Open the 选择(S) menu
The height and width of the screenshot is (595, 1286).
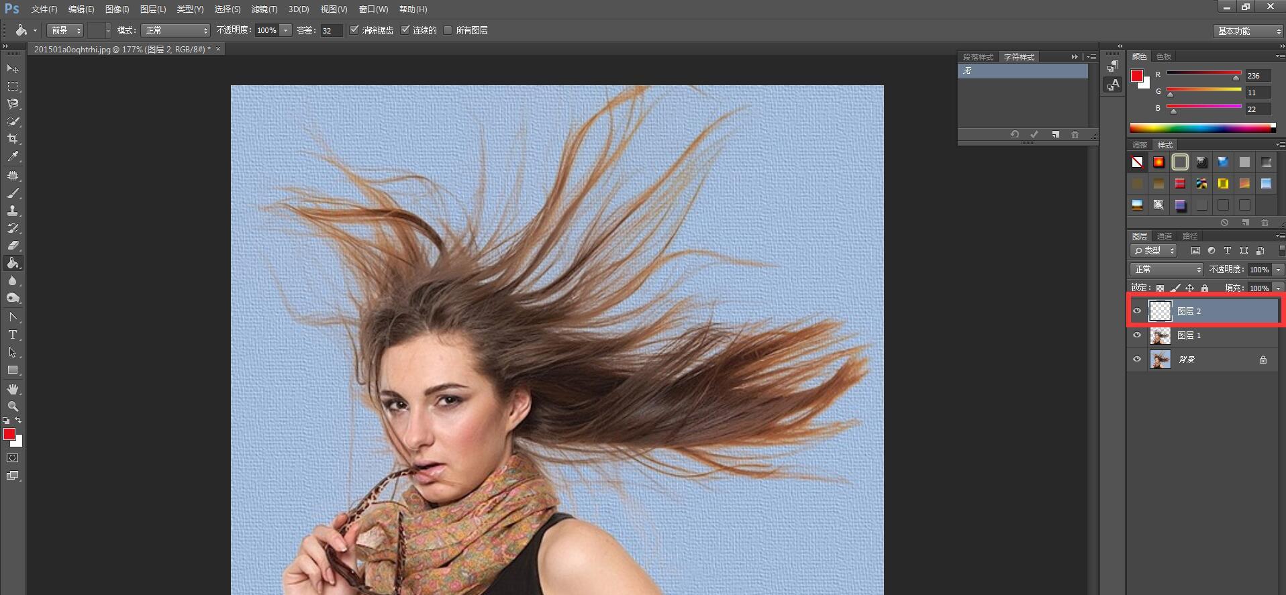tap(228, 9)
